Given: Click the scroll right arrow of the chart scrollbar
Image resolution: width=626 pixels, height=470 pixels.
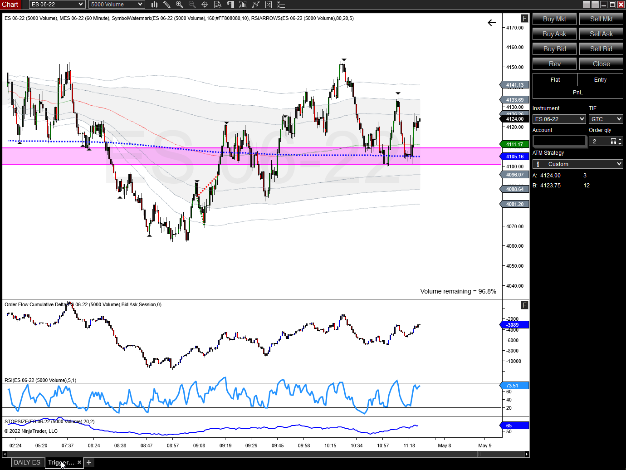Looking at the screenshot, I should [x=527, y=454].
